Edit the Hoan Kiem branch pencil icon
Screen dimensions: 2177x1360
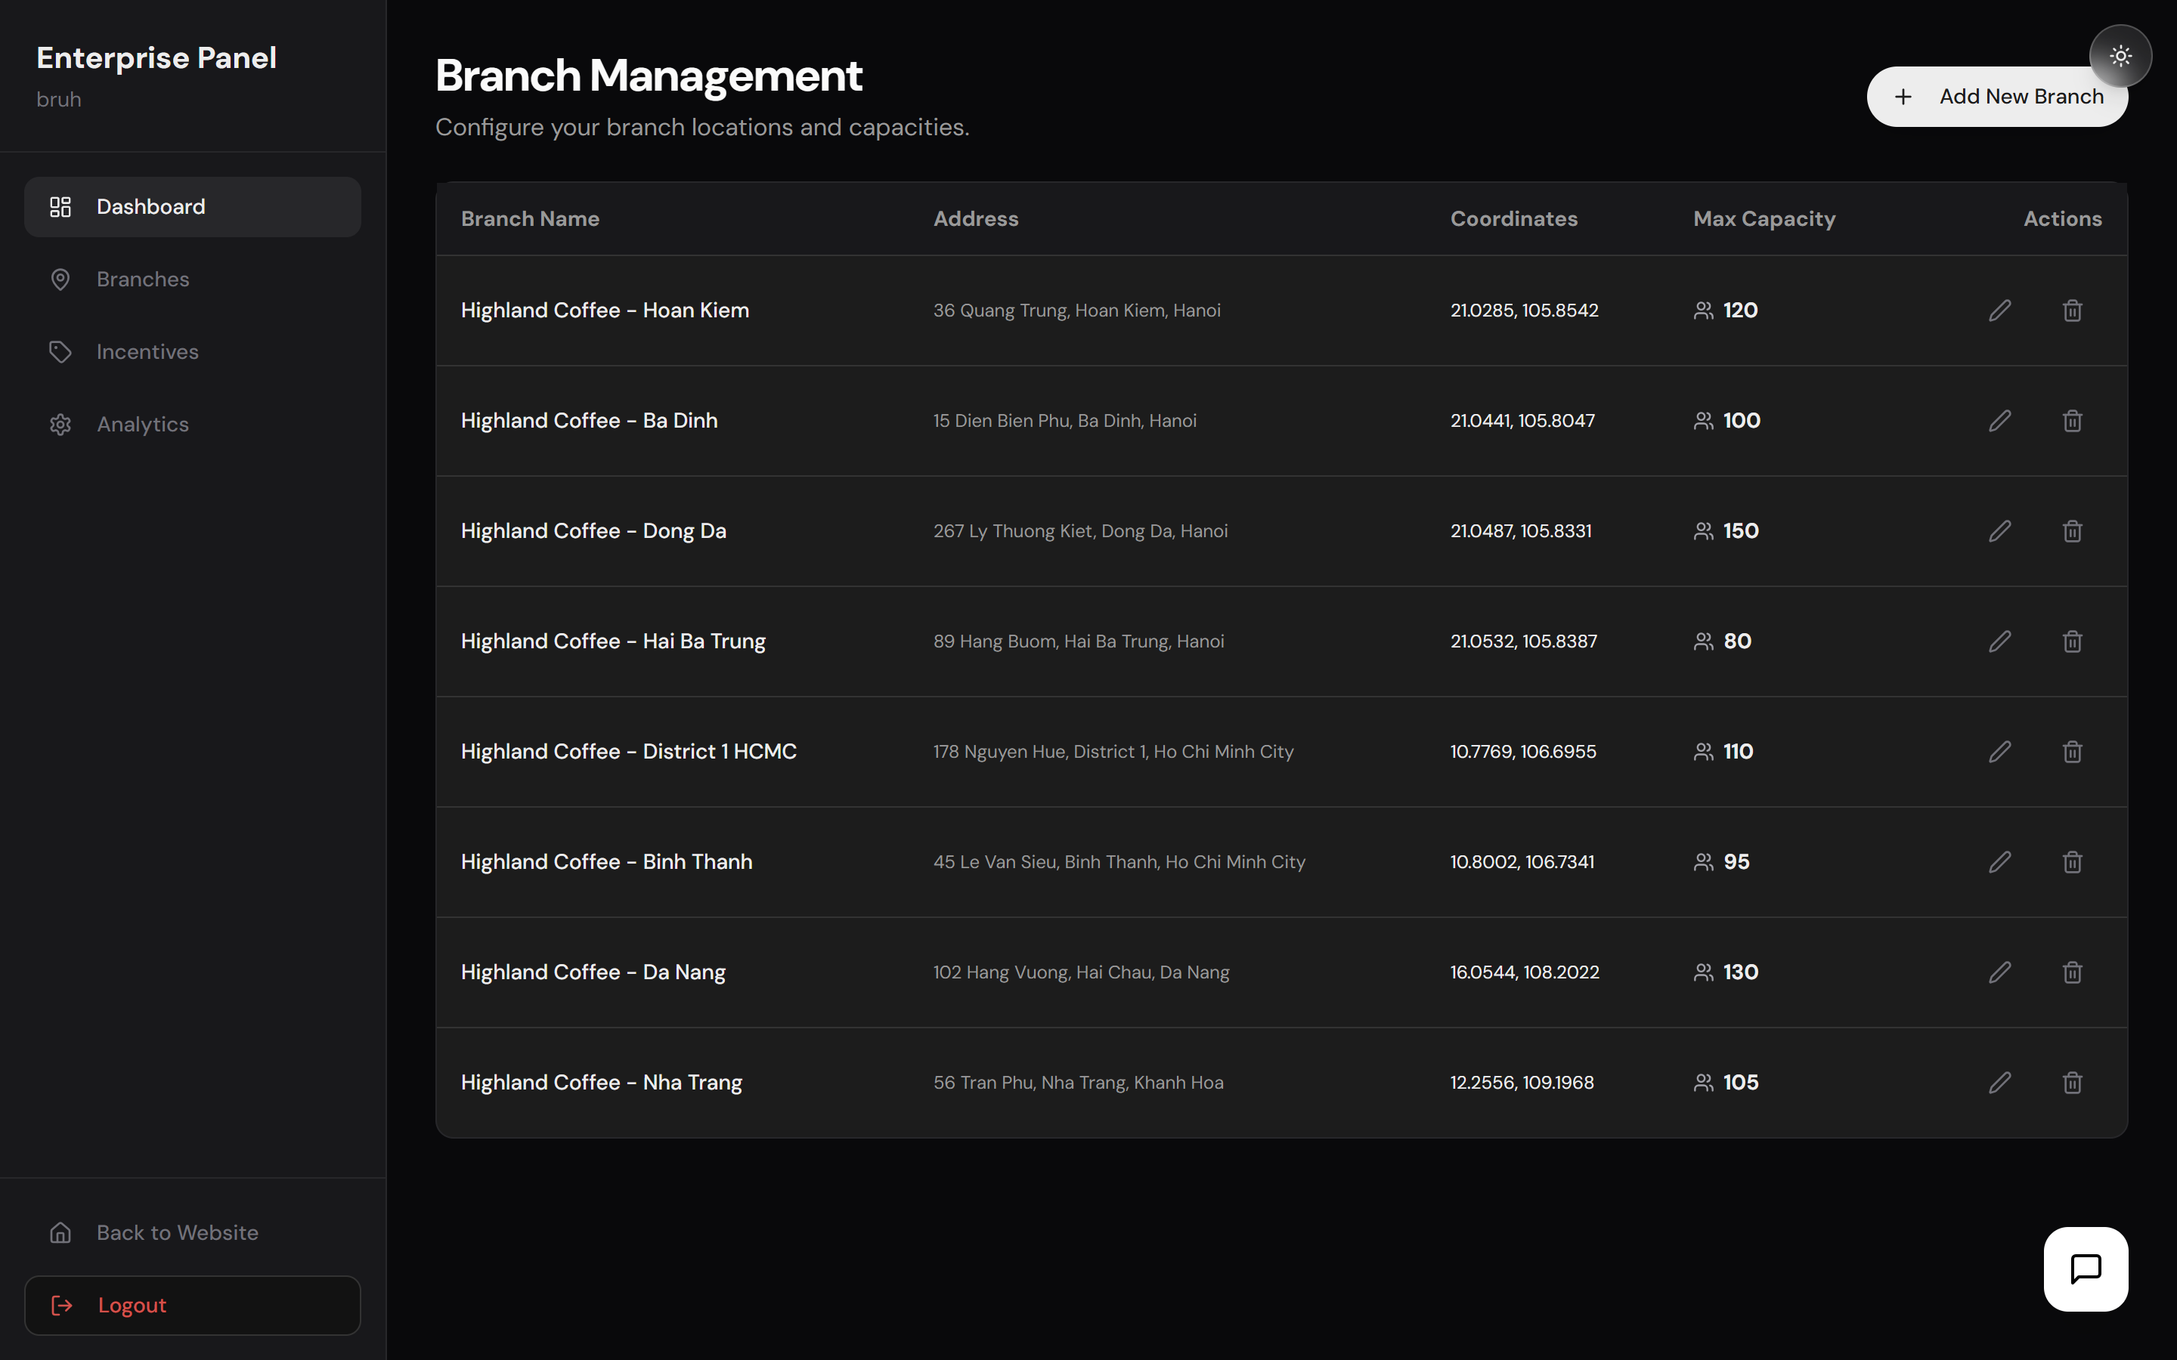[1999, 311]
